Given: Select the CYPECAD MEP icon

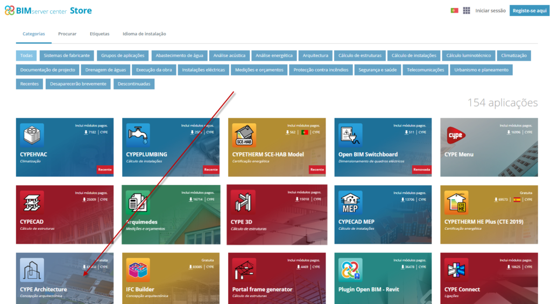Looking at the screenshot, I should pos(350,202).
